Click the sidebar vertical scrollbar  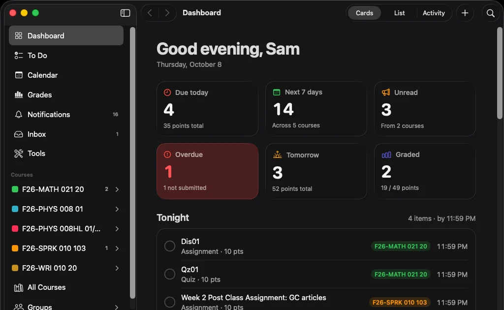click(132, 163)
